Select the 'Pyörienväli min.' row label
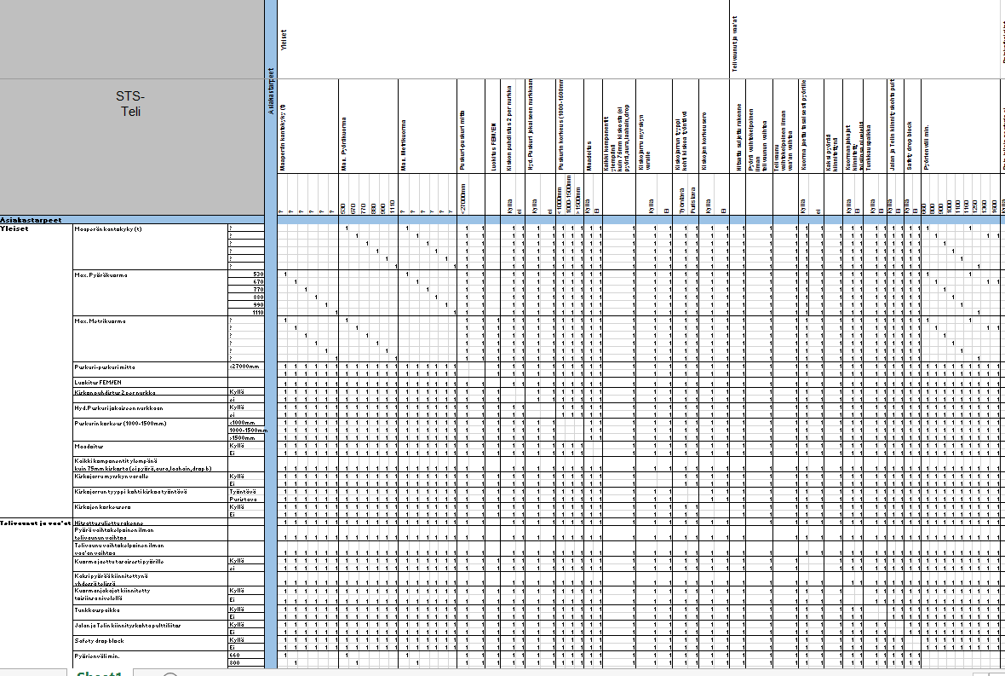The height and width of the screenshot is (676, 1005). click(x=97, y=656)
